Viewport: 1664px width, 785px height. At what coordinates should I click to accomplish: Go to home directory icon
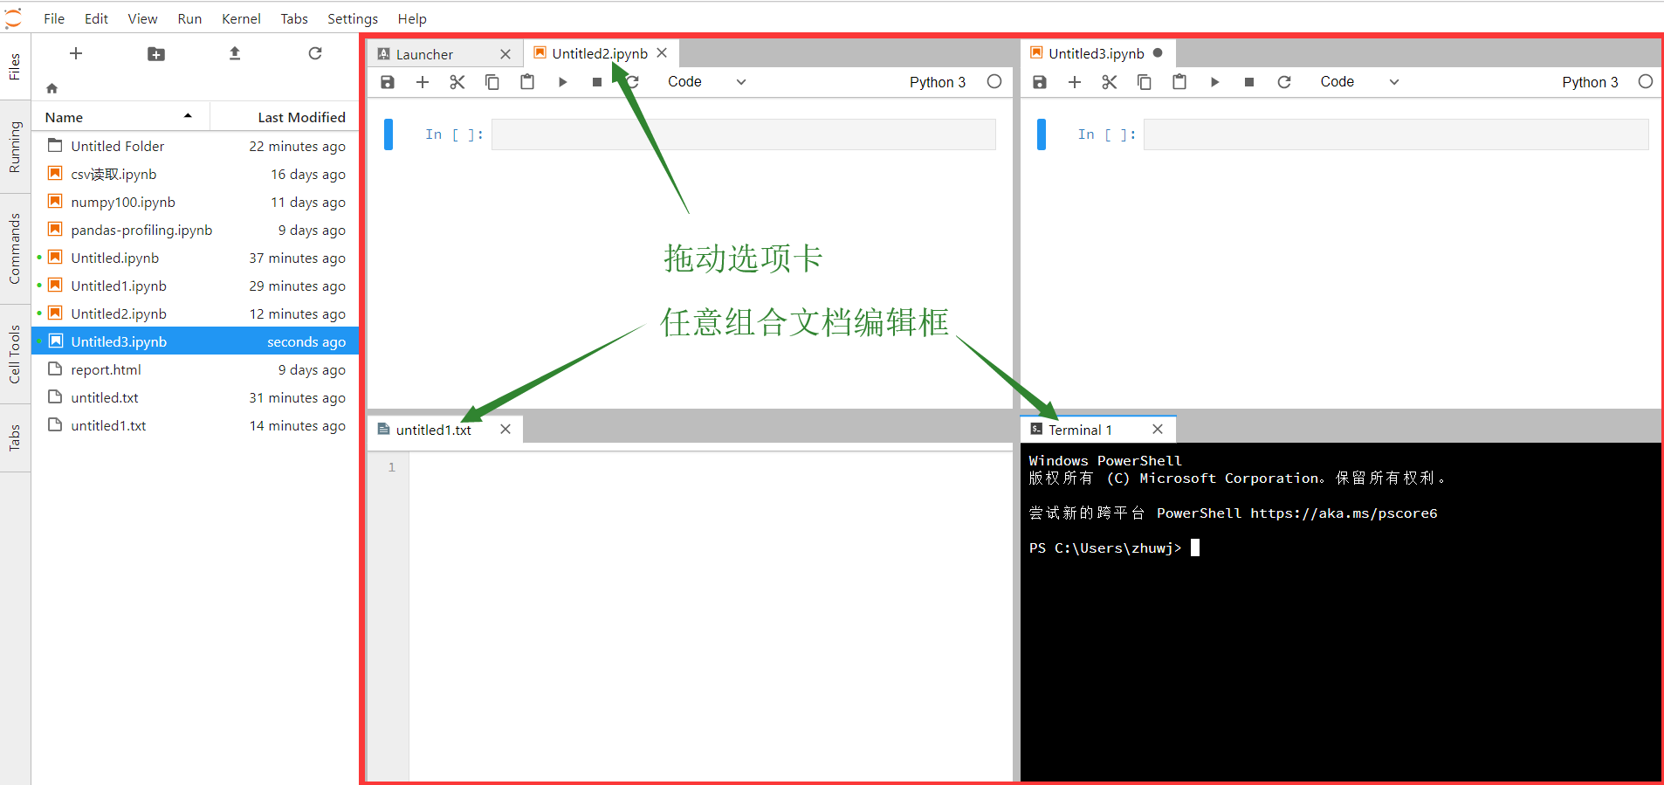coord(52,88)
